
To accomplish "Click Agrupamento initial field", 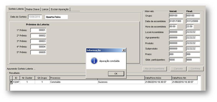I will (x=176, y=37).
